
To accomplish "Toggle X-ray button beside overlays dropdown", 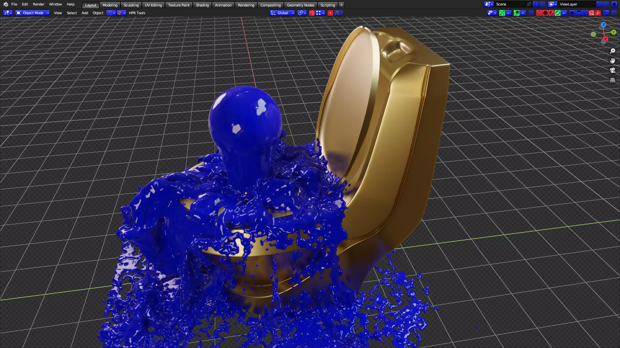I will [x=531, y=13].
